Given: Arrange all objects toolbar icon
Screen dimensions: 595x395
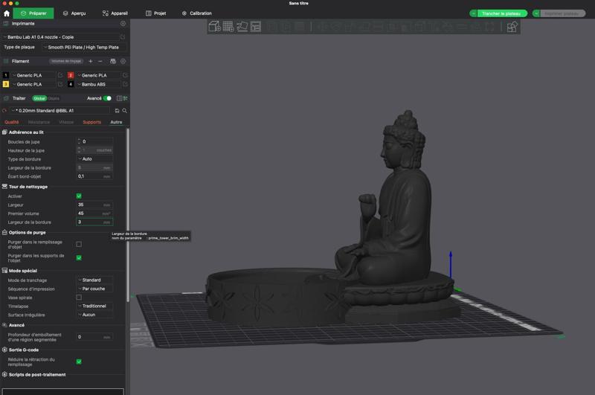Looking at the screenshot, I should point(256,26).
